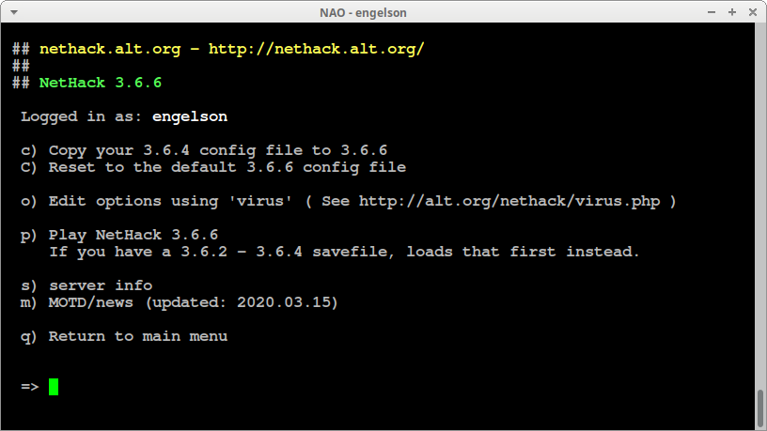Click the terminal's vertical scrollbar thumb
Viewport: 767px width, 431px height.
click(759, 407)
